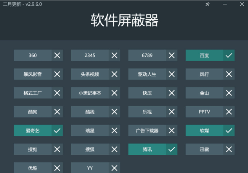Select the 快压 label button
Viewport: 248px width, 173px height.
click(x=147, y=93)
